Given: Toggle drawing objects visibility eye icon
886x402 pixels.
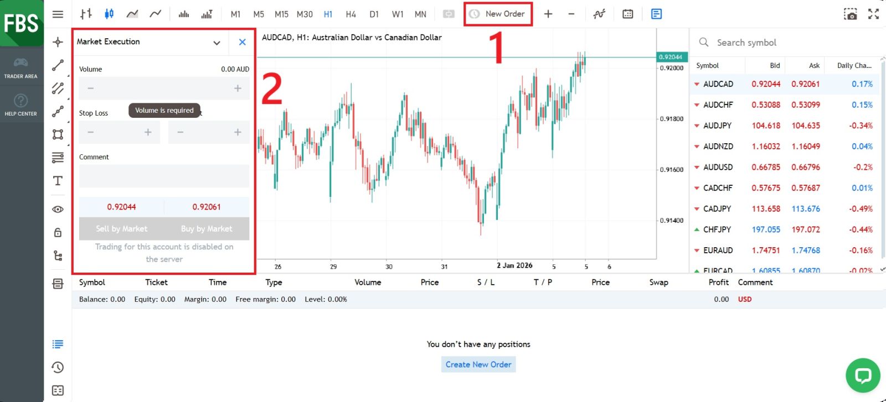Looking at the screenshot, I should pyautogui.click(x=58, y=210).
